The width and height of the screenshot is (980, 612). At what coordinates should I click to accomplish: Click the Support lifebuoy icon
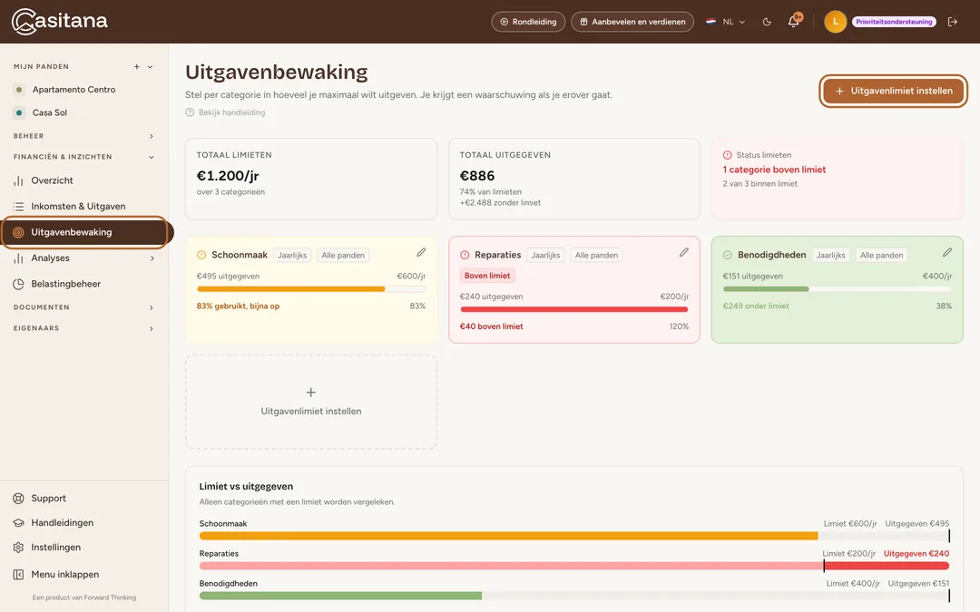point(18,499)
